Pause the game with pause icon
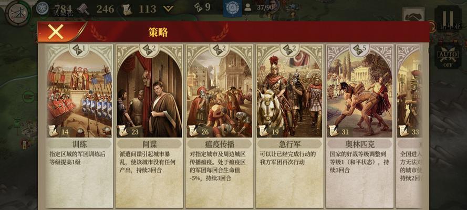The image size is (467, 210). click(x=448, y=18)
